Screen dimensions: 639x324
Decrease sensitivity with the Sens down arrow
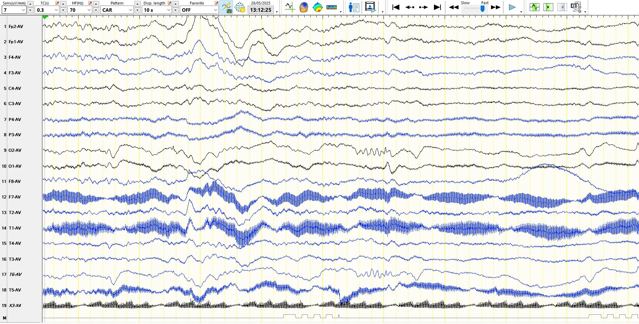(x=30, y=10)
